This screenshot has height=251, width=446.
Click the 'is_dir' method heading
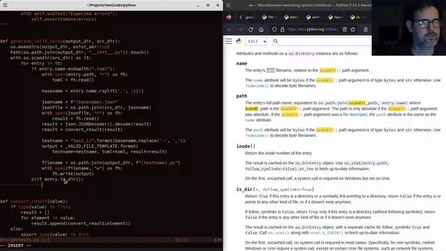(275, 189)
